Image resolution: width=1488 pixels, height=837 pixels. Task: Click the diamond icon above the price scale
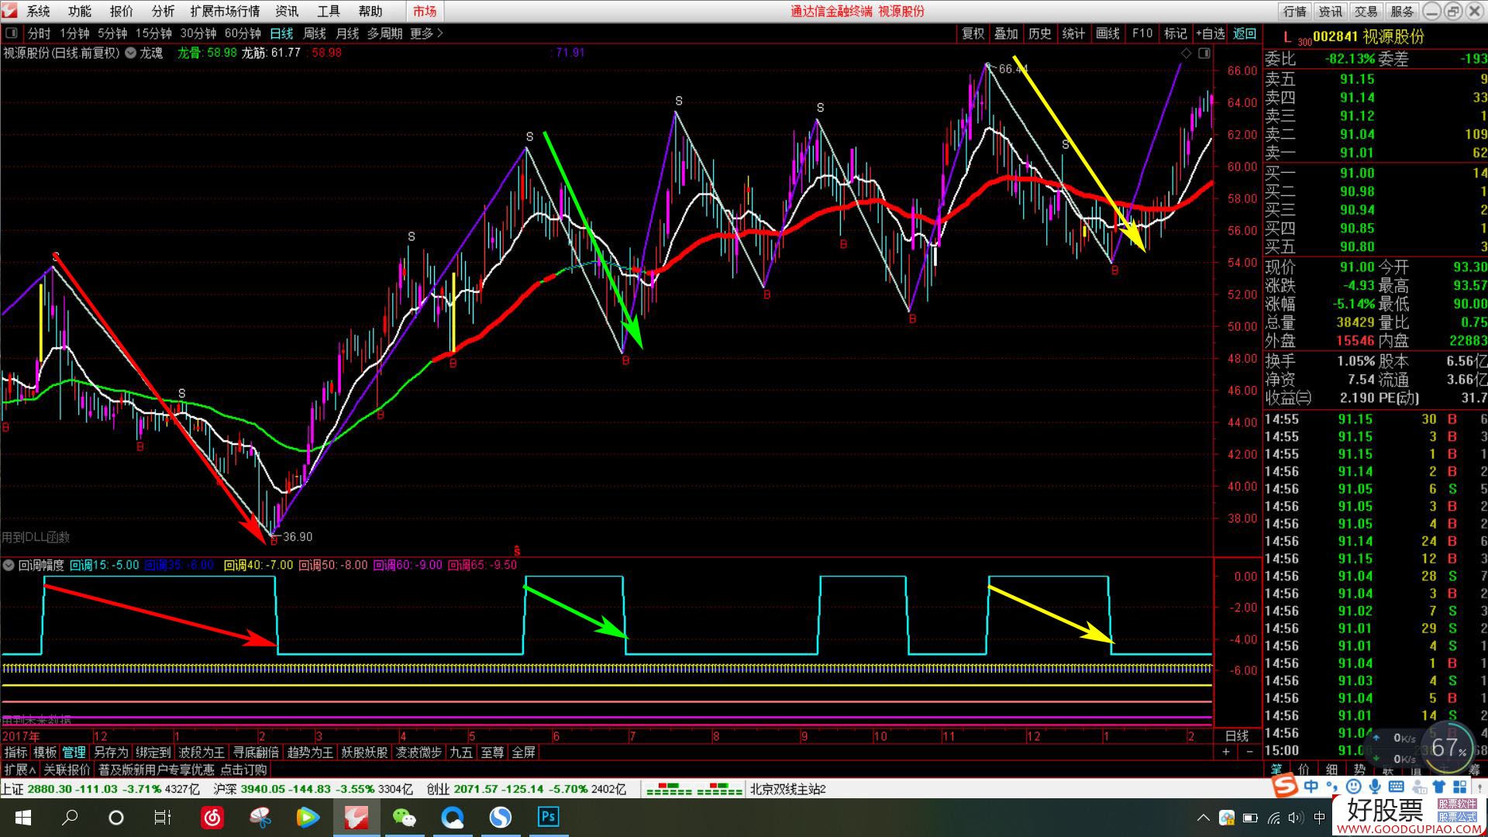[1186, 53]
